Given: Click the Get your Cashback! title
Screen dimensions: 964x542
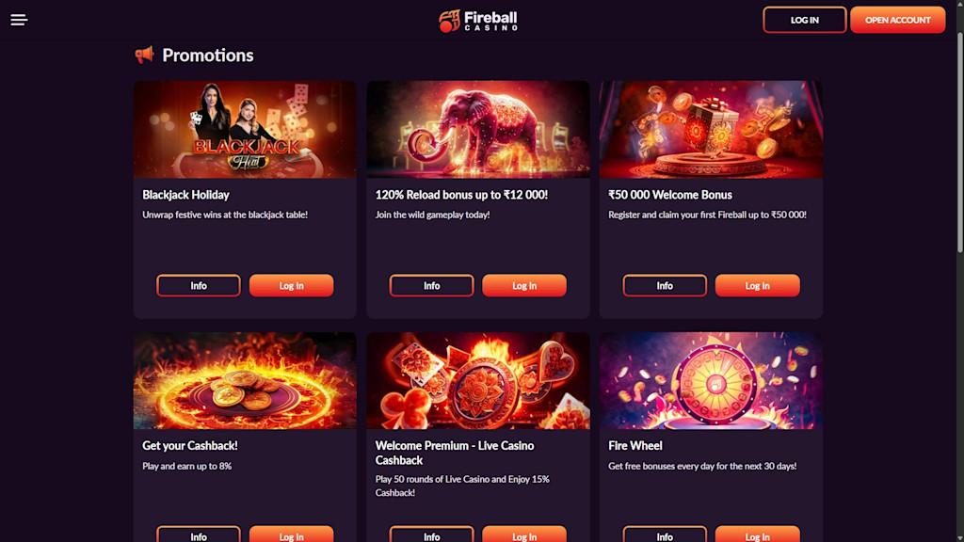Looking at the screenshot, I should tap(190, 446).
